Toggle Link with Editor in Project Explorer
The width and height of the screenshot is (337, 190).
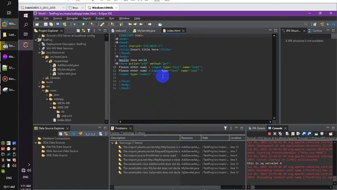coord(83,31)
